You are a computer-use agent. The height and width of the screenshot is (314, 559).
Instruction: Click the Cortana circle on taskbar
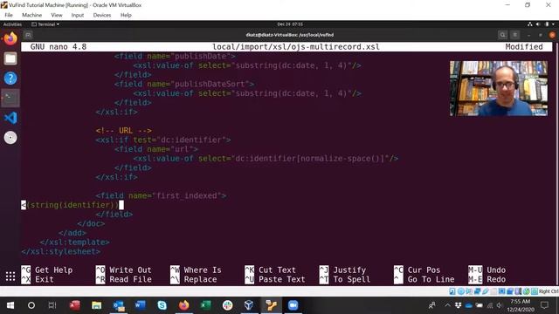31,305
